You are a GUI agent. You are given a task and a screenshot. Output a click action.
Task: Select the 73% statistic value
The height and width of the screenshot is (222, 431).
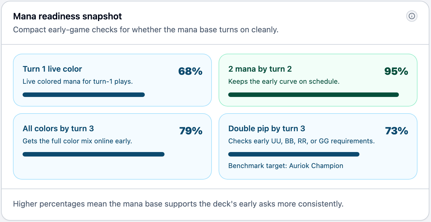pyautogui.click(x=396, y=131)
